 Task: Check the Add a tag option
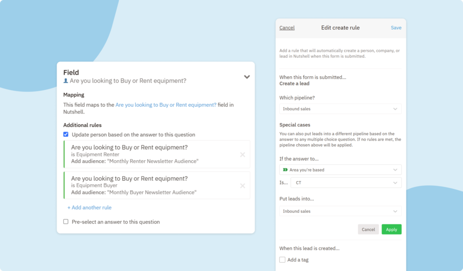282,259
